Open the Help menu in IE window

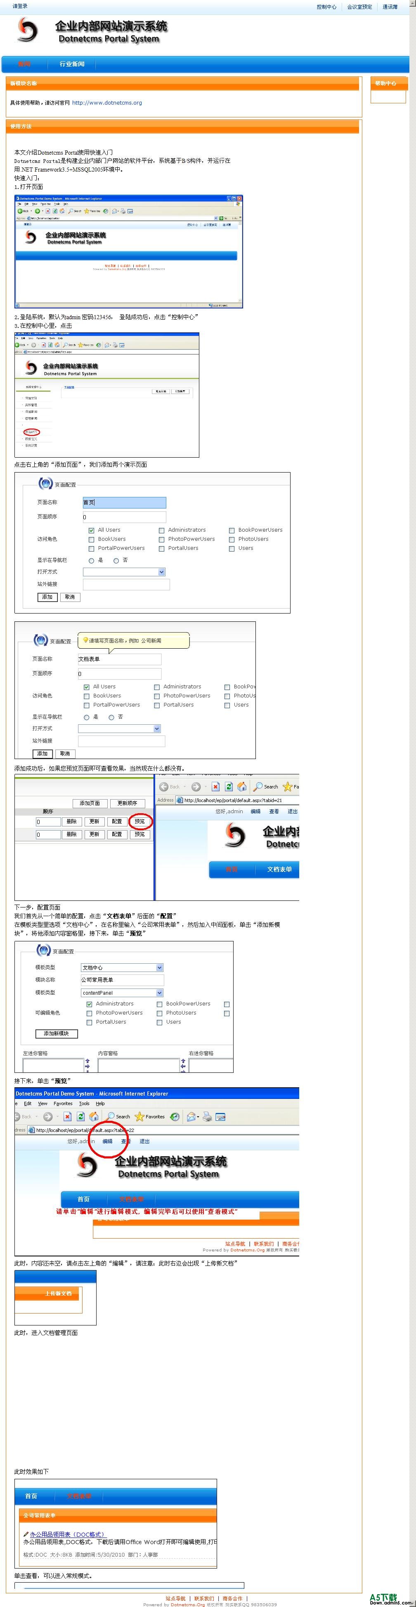click(x=100, y=1103)
